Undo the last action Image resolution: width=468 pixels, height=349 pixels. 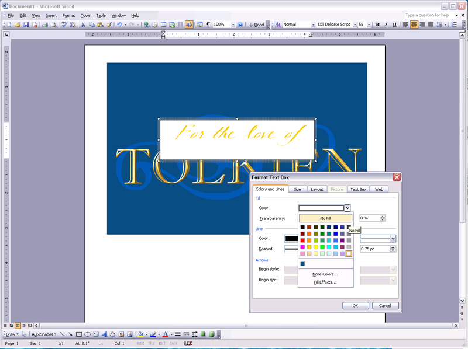[119, 25]
